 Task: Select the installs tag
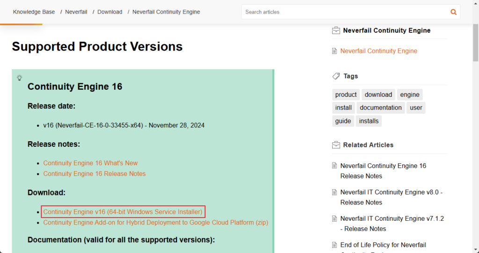(369, 121)
